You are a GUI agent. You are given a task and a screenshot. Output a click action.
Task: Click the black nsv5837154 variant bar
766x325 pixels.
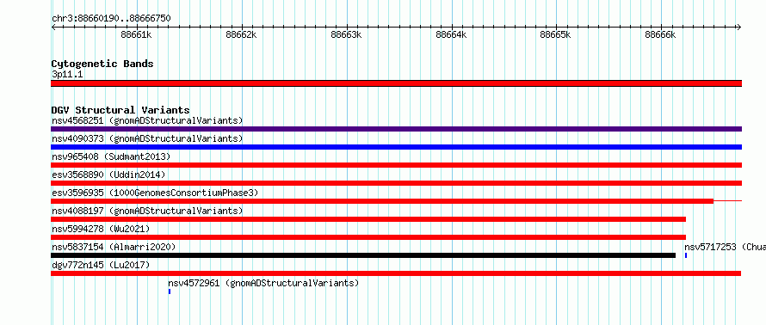pos(363,255)
